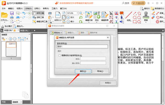
Task: Click the Properties(P) button
Action: (x=18, y=26)
